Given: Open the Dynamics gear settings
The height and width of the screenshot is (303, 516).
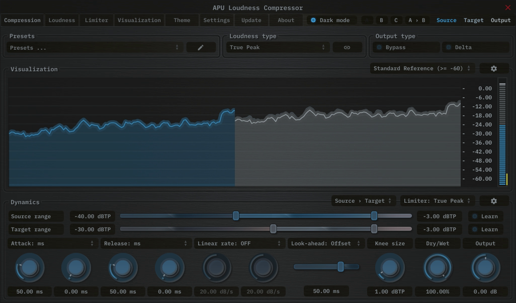Looking at the screenshot, I should click(x=493, y=201).
